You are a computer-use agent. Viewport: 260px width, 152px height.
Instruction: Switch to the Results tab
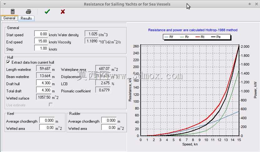(x=26, y=18)
